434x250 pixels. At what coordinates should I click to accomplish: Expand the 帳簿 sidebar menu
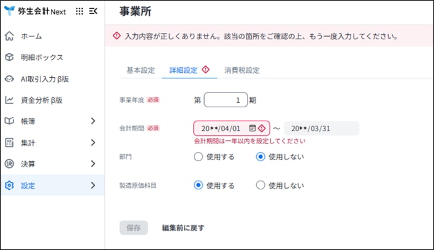coord(93,121)
